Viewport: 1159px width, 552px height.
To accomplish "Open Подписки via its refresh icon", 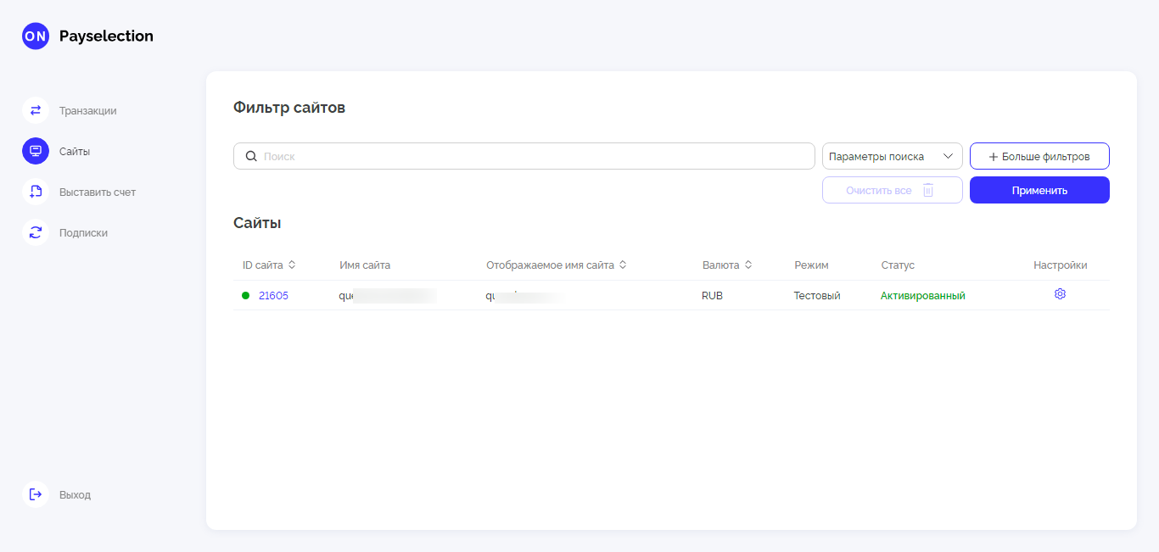I will [36, 232].
